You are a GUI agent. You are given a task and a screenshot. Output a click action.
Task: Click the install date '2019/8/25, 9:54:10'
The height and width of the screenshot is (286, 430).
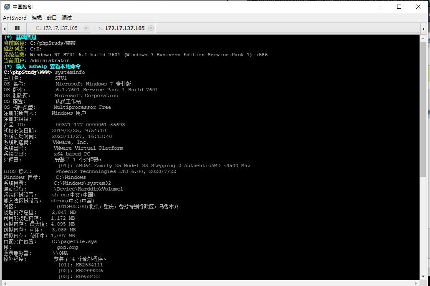click(79, 130)
